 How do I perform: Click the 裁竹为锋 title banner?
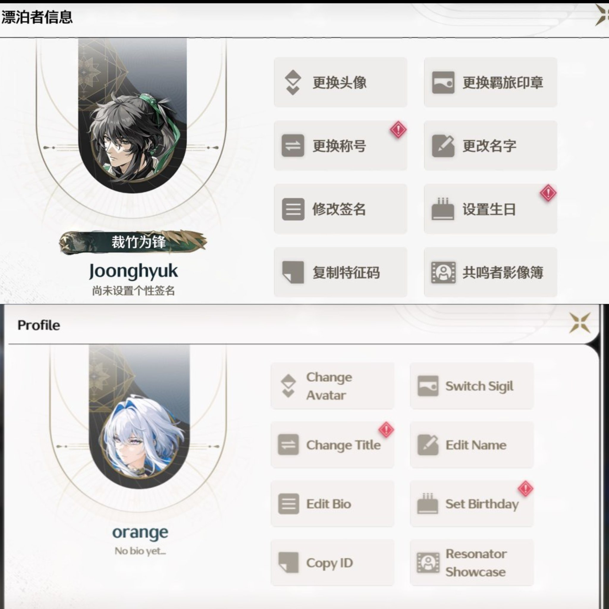tap(133, 242)
